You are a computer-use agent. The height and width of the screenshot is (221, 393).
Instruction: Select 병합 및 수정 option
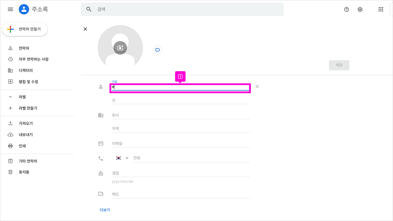[28, 82]
